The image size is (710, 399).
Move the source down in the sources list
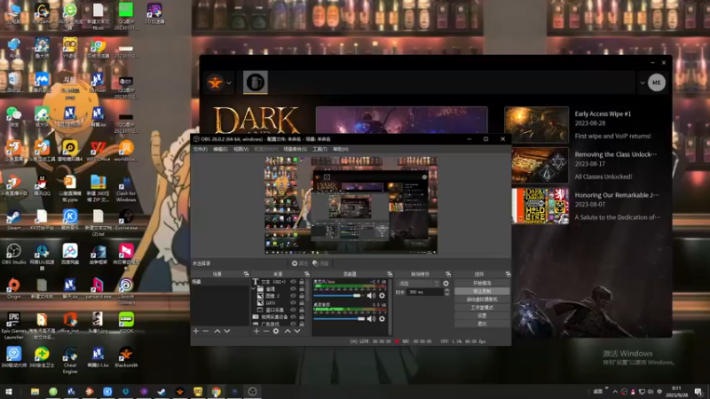coord(297,331)
